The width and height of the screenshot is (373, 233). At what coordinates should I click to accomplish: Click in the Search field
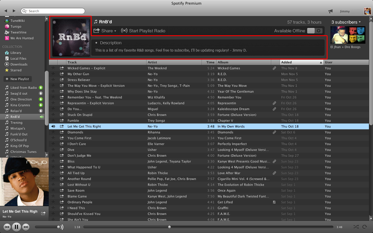53,11
